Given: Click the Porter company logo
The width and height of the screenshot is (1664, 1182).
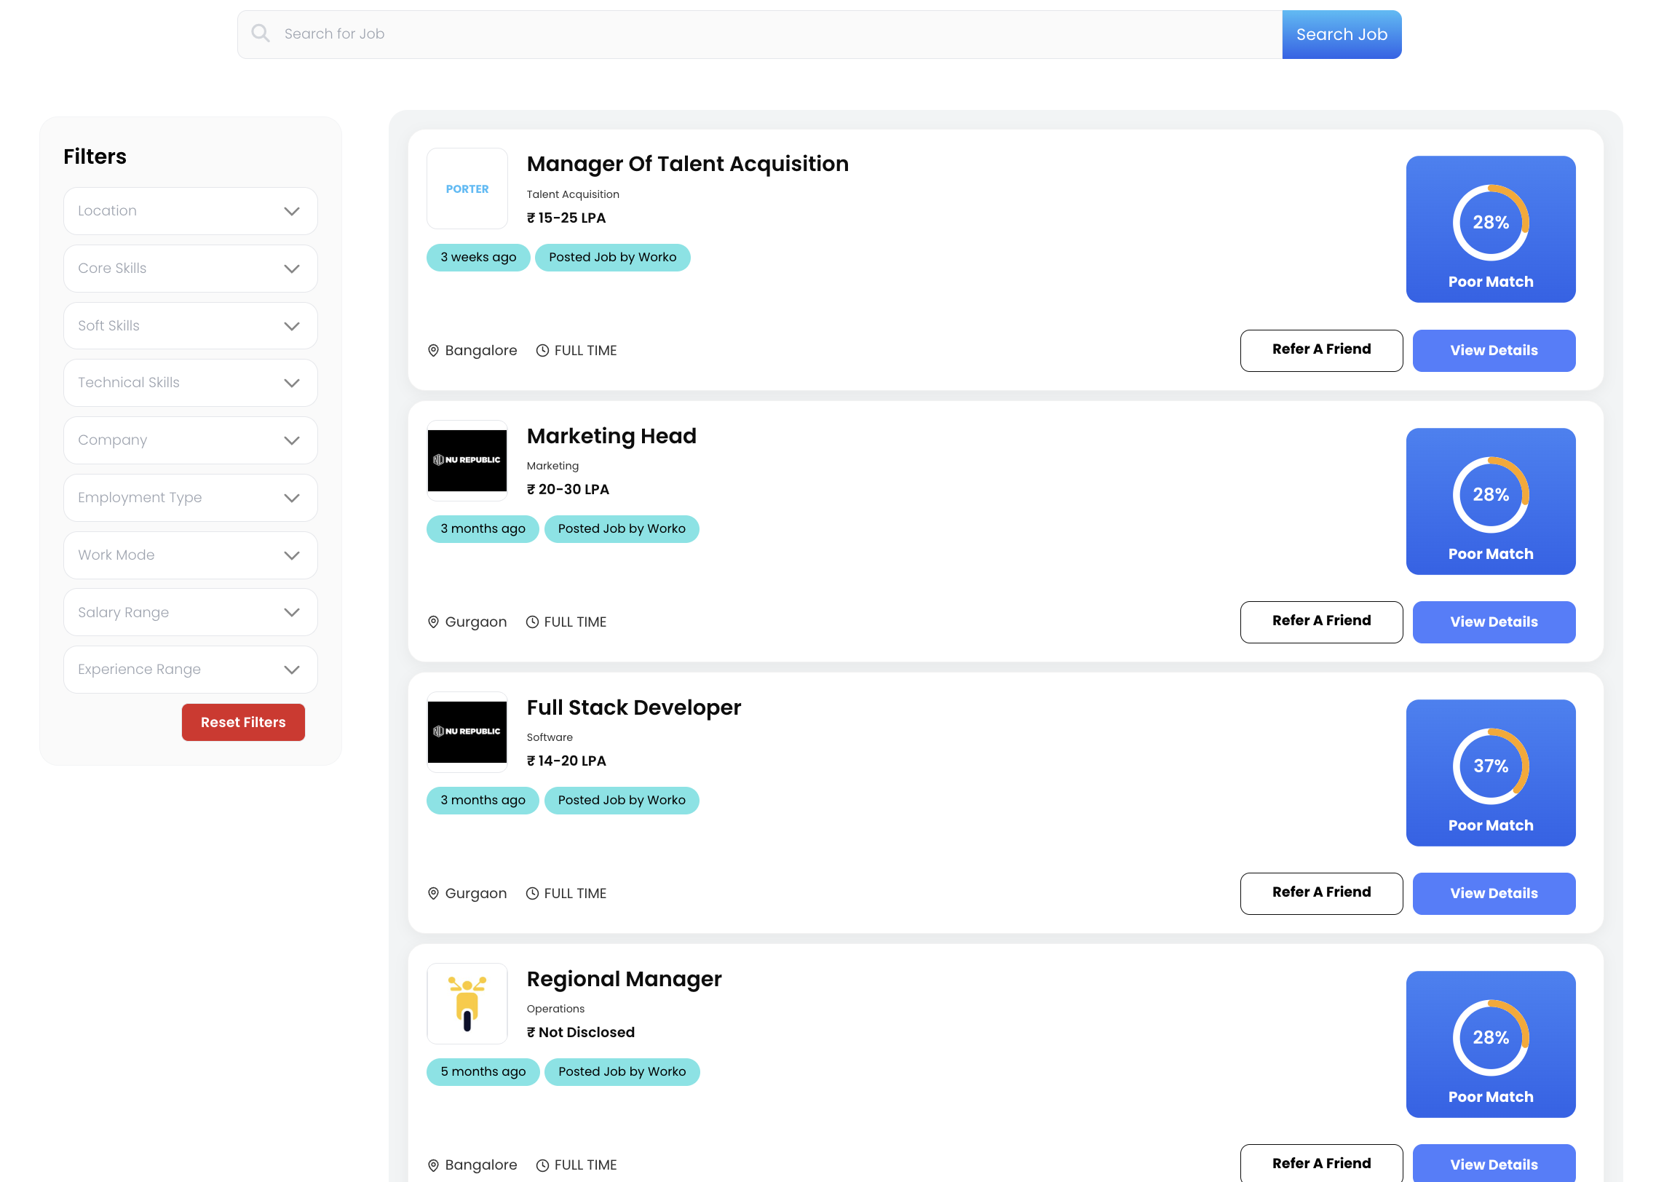Looking at the screenshot, I should click(x=467, y=188).
